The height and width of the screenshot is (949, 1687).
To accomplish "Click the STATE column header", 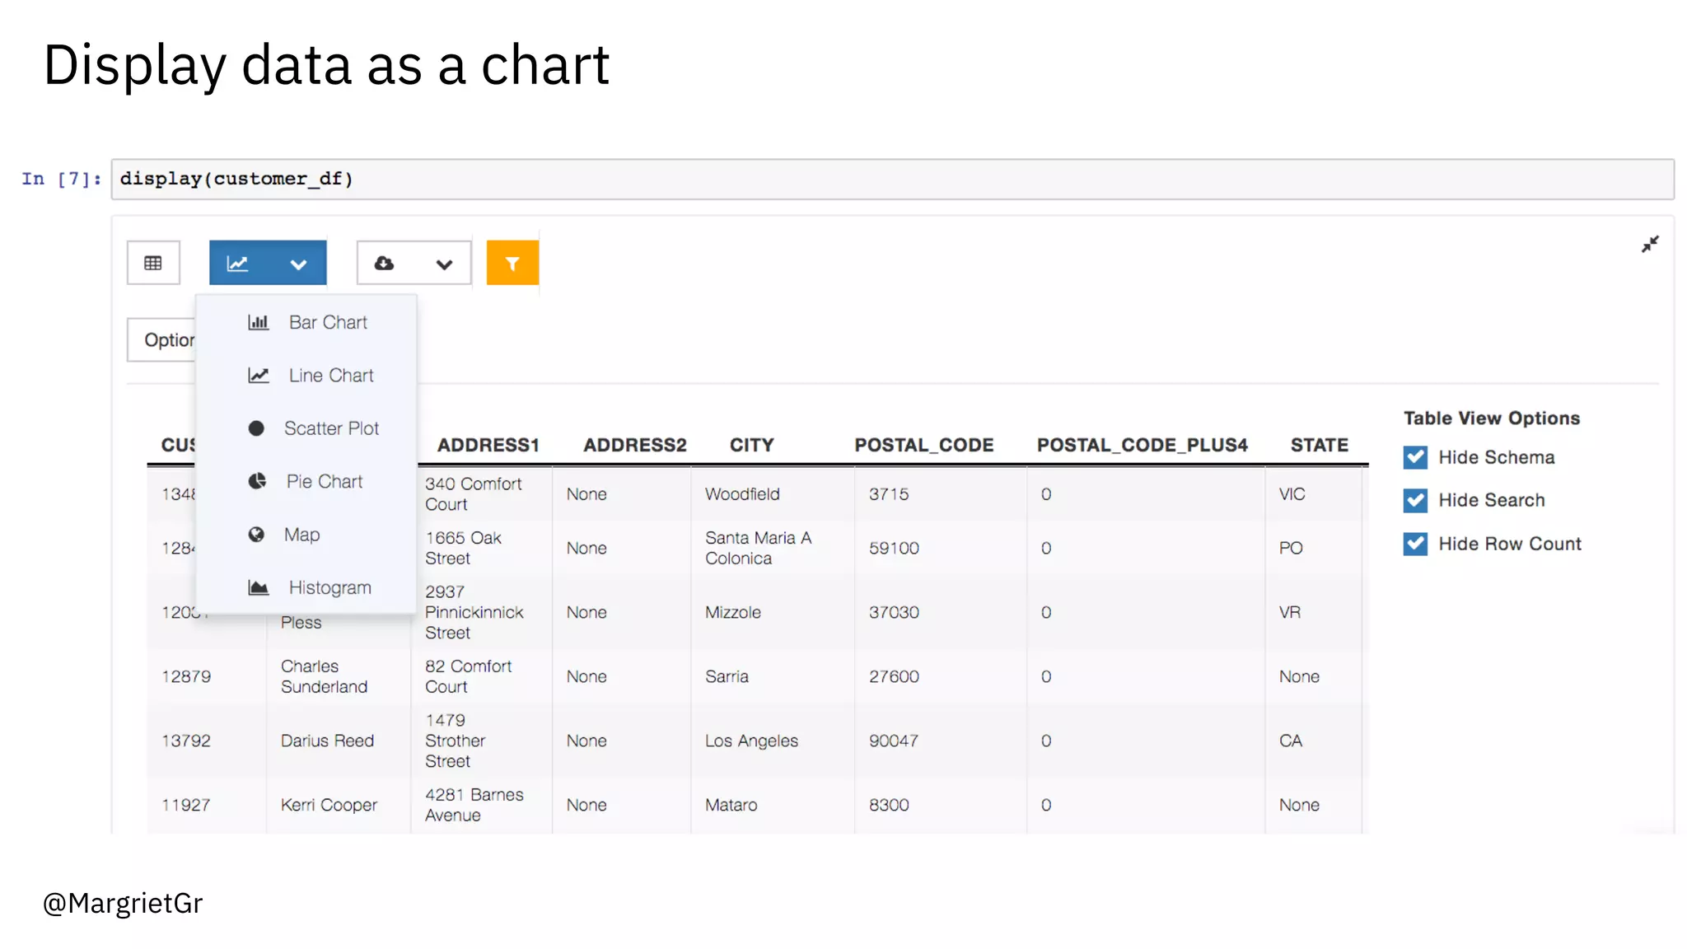I will pos(1319,445).
